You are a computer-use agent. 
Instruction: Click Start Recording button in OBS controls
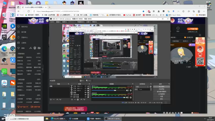162,89
